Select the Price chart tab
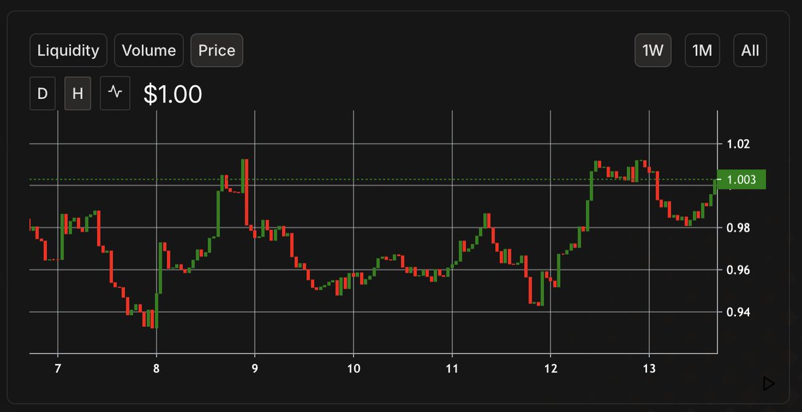This screenshot has width=802, height=412. [217, 50]
